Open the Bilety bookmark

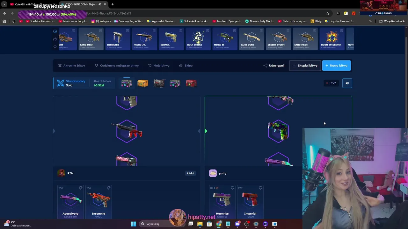tap(316, 21)
